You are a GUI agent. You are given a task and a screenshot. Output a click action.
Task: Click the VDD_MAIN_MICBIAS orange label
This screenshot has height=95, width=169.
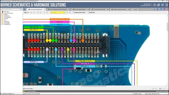pyautogui.click(x=60, y=19)
